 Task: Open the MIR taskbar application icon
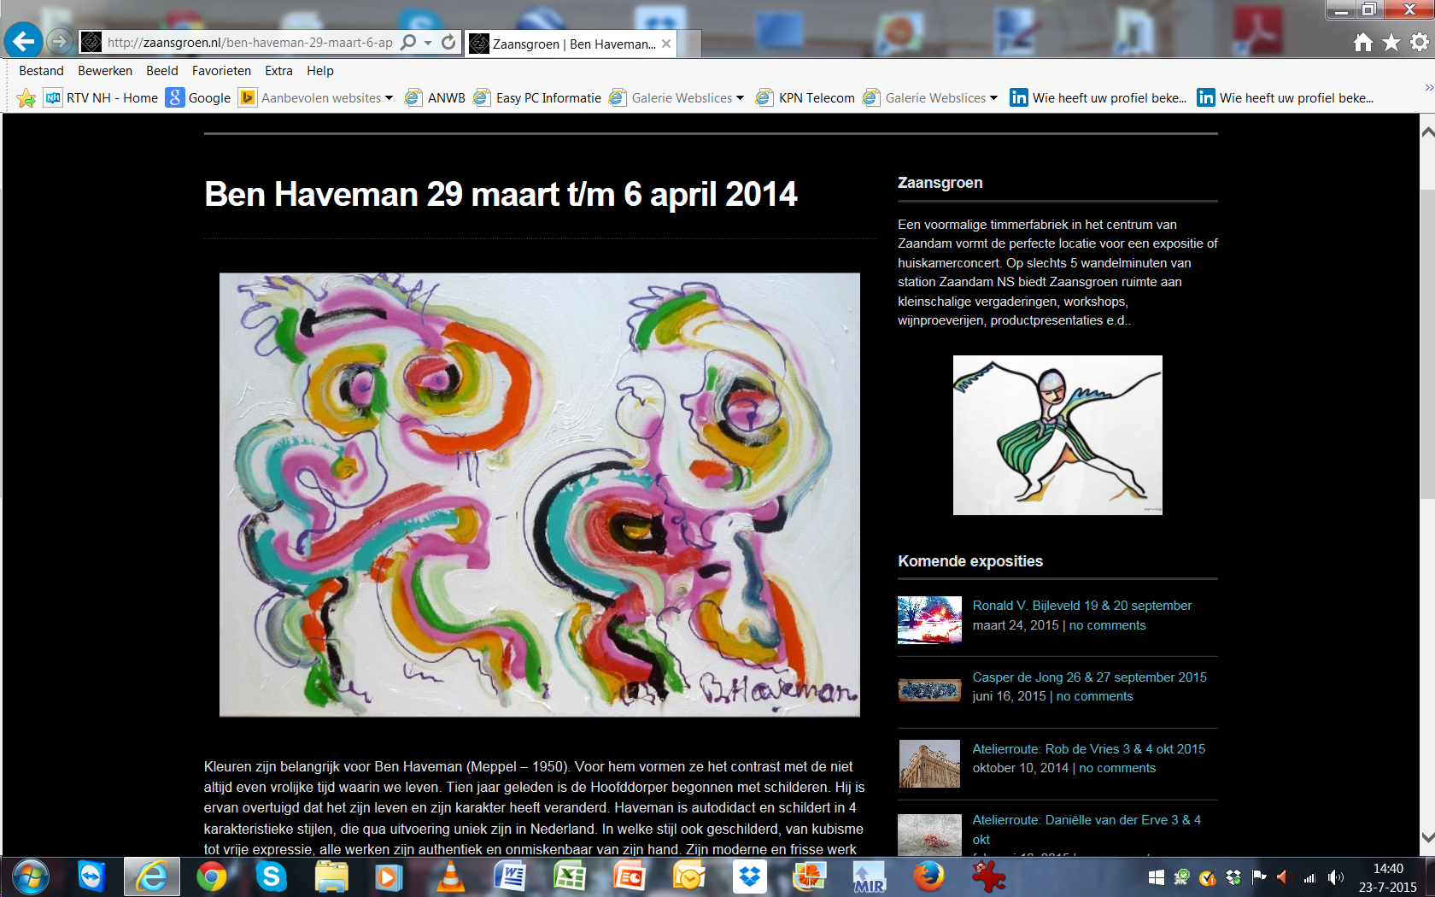tap(869, 877)
